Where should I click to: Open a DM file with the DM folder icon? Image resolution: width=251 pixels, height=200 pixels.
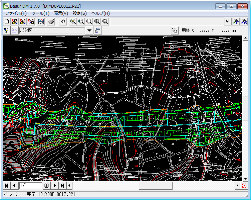click(x=15, y=21)
